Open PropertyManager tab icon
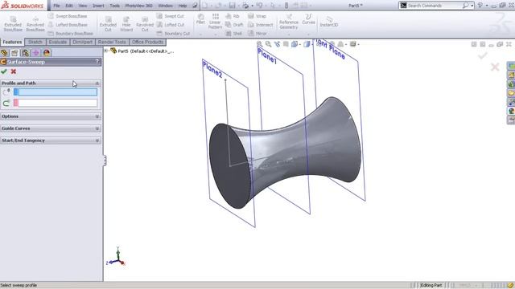Screen dimensions: 515x289 coord(14,53)
